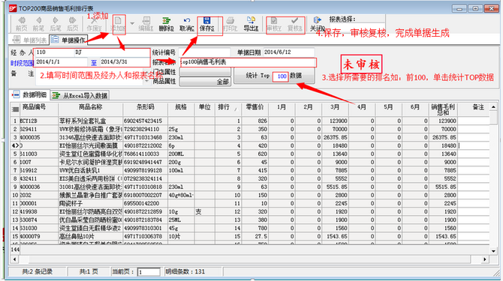Click the 商品属性 button showing 全部
This screenshot has height=281, width=503.
click(x=205, y=82)
